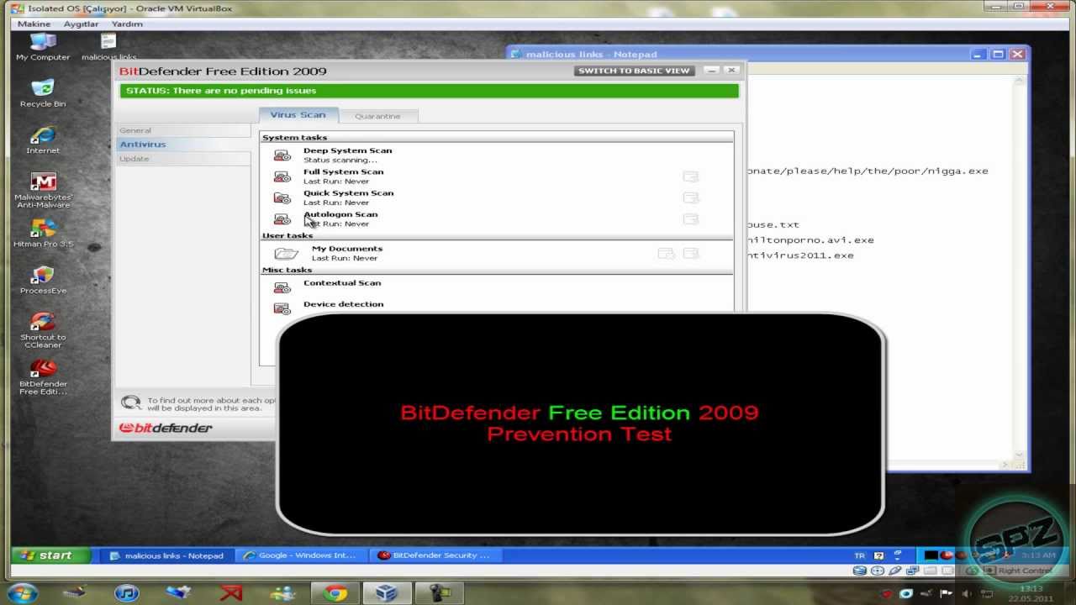
Task: Switch to BitDefender Security taskbar button
Action: point(435,555)
